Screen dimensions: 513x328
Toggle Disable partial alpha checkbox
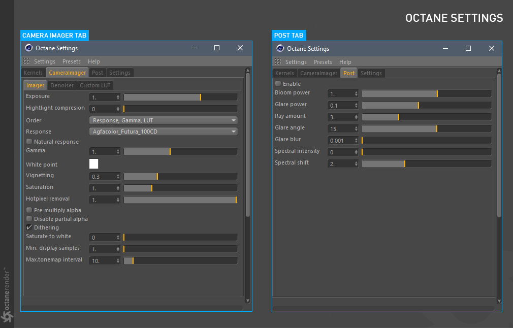coord(29,219)
